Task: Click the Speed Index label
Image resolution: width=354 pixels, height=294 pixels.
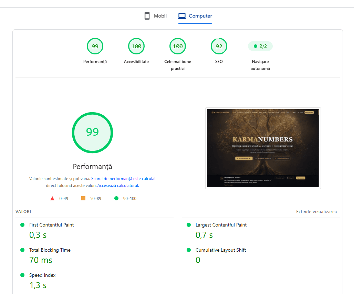Action: 42,275
